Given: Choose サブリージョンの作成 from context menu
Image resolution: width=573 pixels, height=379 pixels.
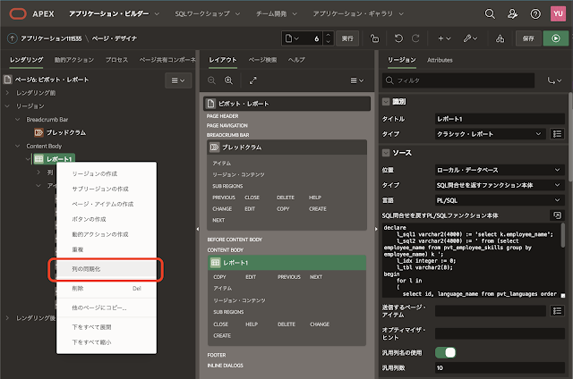Looking at the screenshot, I should 107,189.
